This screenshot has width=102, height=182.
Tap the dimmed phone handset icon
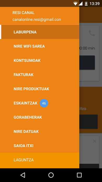coord(92,33)
